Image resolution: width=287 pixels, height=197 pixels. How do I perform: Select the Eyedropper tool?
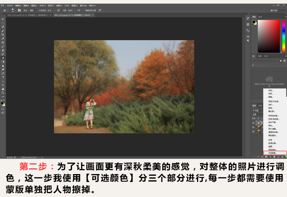coord(3,38)
